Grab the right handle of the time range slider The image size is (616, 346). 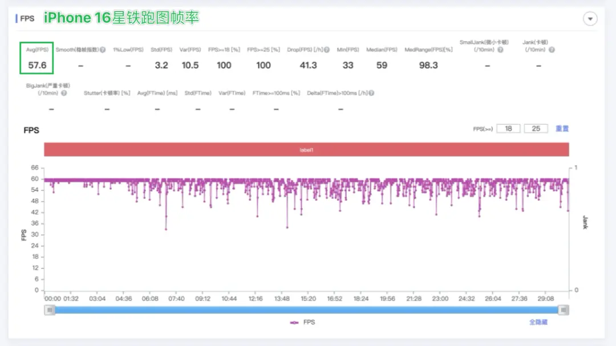click(x=564, y=310)
